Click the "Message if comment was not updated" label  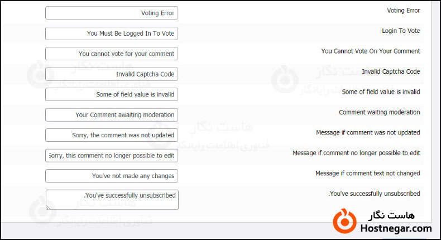tap(367, 132)
